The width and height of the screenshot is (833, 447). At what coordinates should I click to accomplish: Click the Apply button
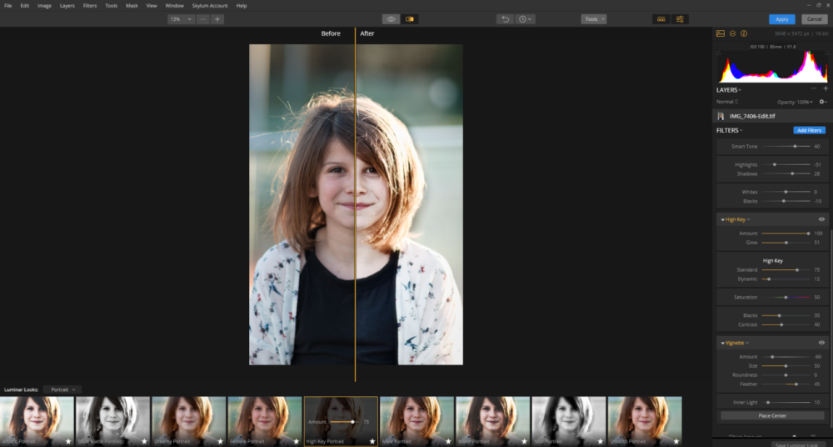pyautogui.click(x=781, y=19)
